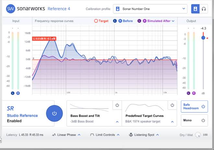Click the Studio Reference label
This screenshot has width=214, height=150.
pos(22,115)
